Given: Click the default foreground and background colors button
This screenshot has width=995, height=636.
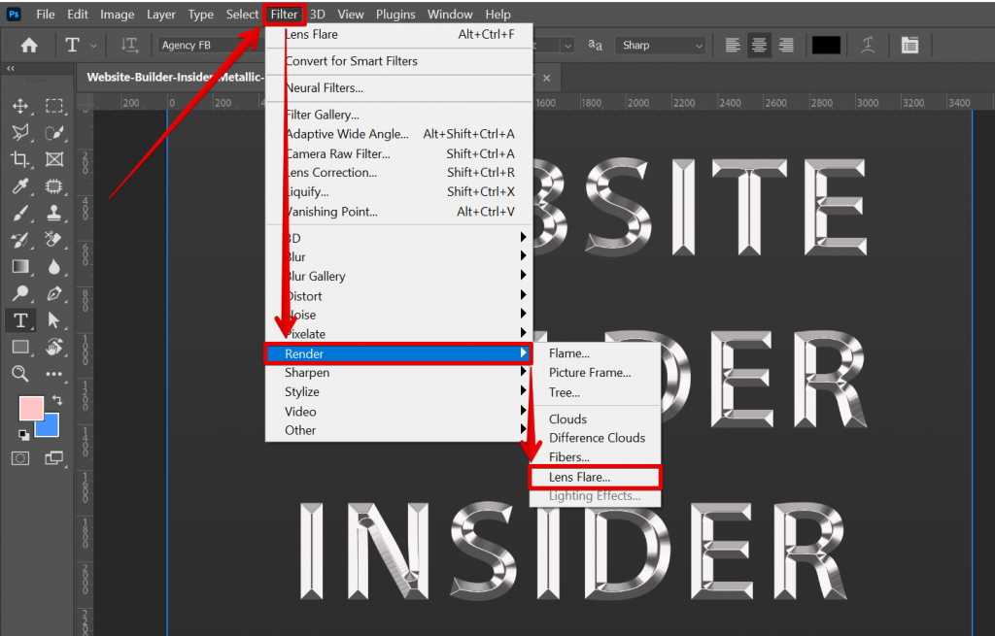Looking at the screenshot, I should tap(23, 435).
